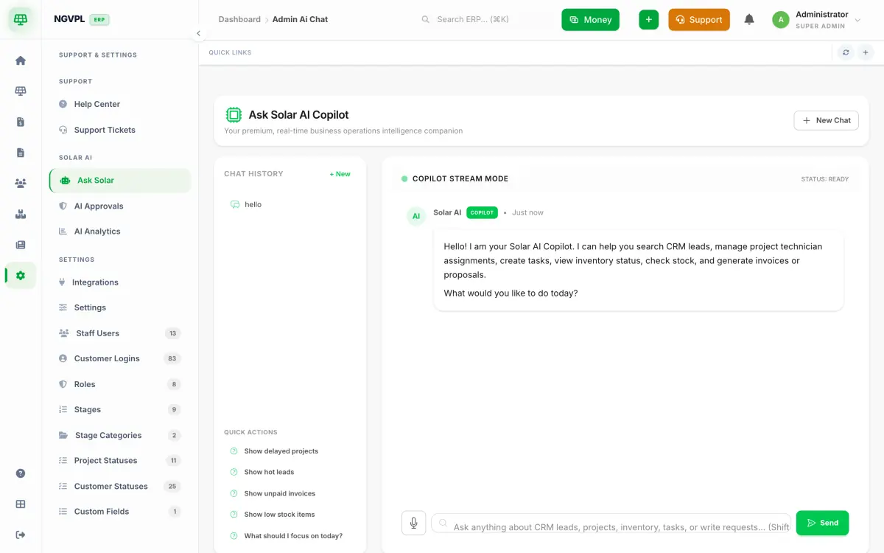This screenshot has width=884, height=553.
Task: Open the Administrator account dropdown
Action: (x=816, y=20)
